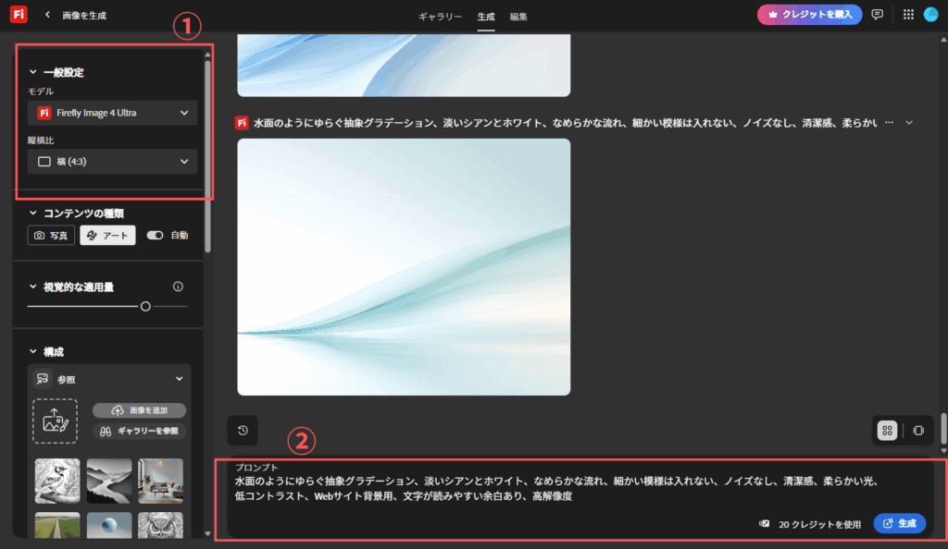Open the feedback chat bubble icon
This screenshot has height=549, width=948.
(x=877, y=15)
